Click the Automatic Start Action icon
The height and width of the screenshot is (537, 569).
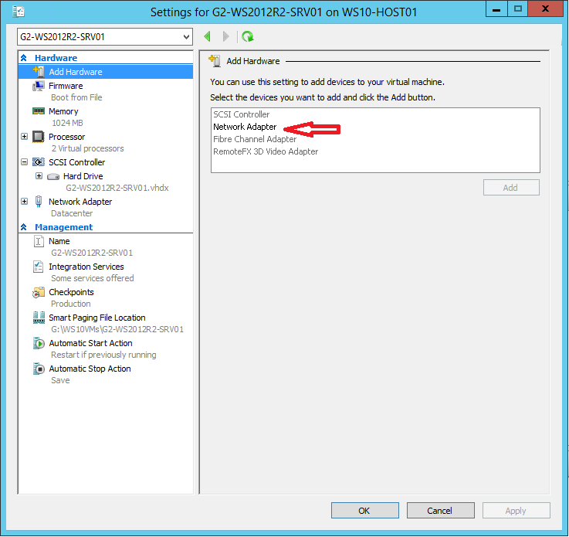coord(39,343)
